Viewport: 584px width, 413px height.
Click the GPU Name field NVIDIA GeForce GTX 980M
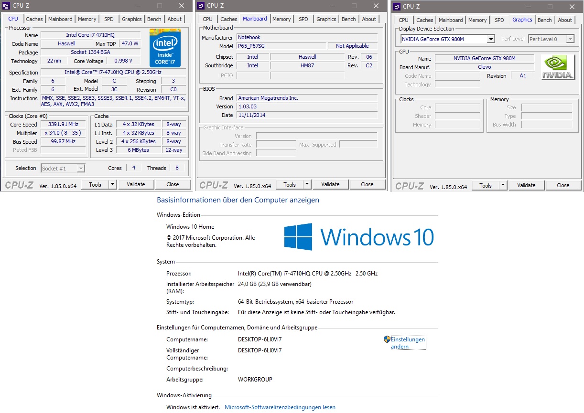coord(485,58)
